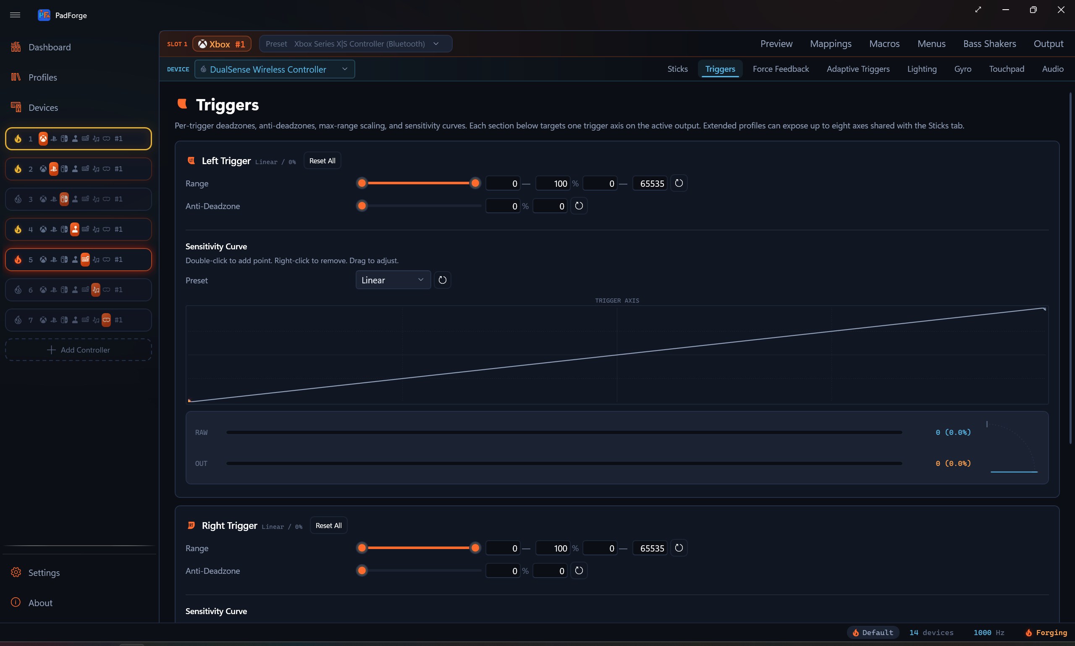Open the hamburger menu next to PadForge
The image size is (1075, 646).
15,15
